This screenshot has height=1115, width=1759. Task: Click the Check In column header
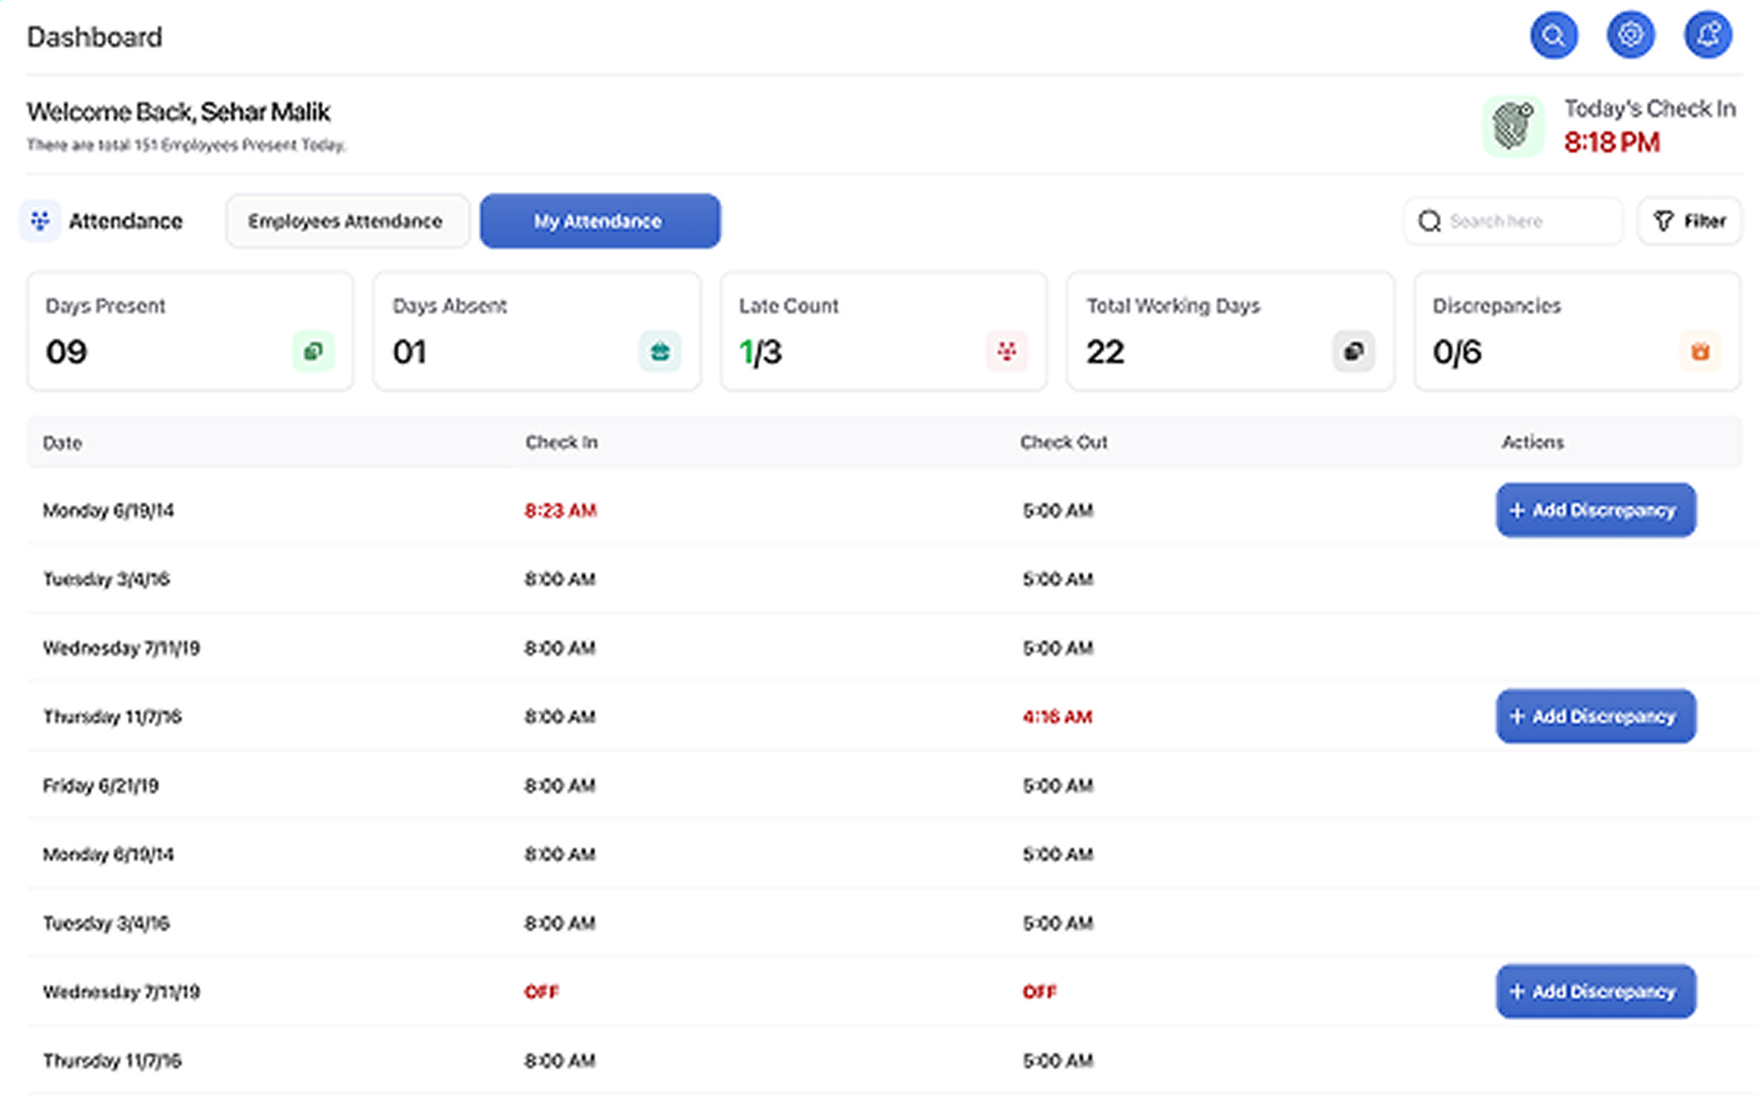point(561,443)
